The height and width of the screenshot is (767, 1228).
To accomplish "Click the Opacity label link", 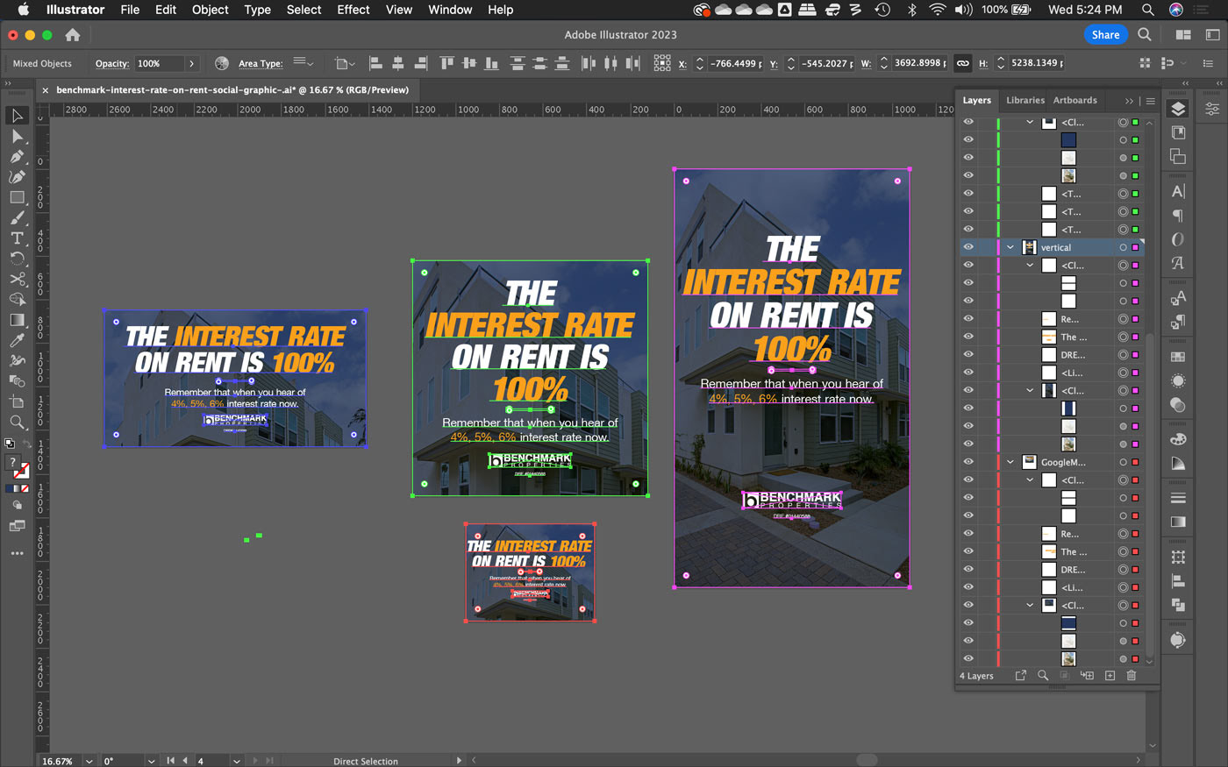I will (x=111, y=64).
